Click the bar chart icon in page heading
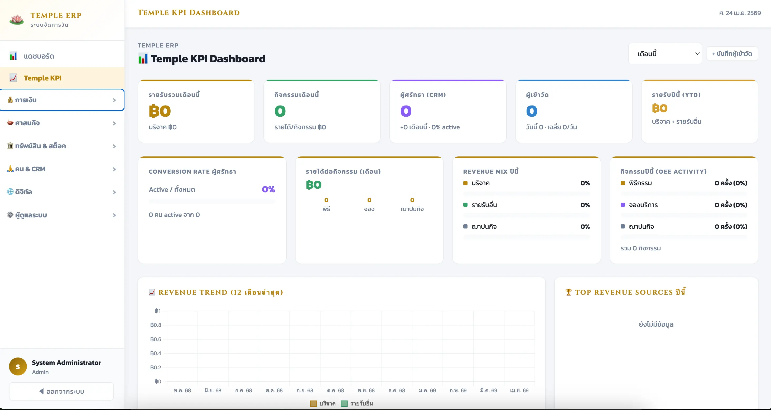The width and height of the screenshot is (771, 410). coord(143,59)
